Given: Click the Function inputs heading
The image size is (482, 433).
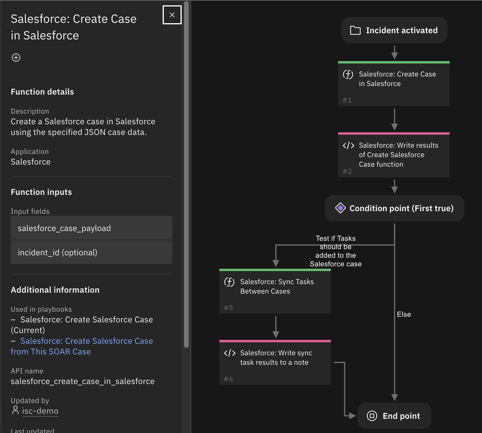Looking at the screenshot, I should pyautogui.click(x=41, y=192).
